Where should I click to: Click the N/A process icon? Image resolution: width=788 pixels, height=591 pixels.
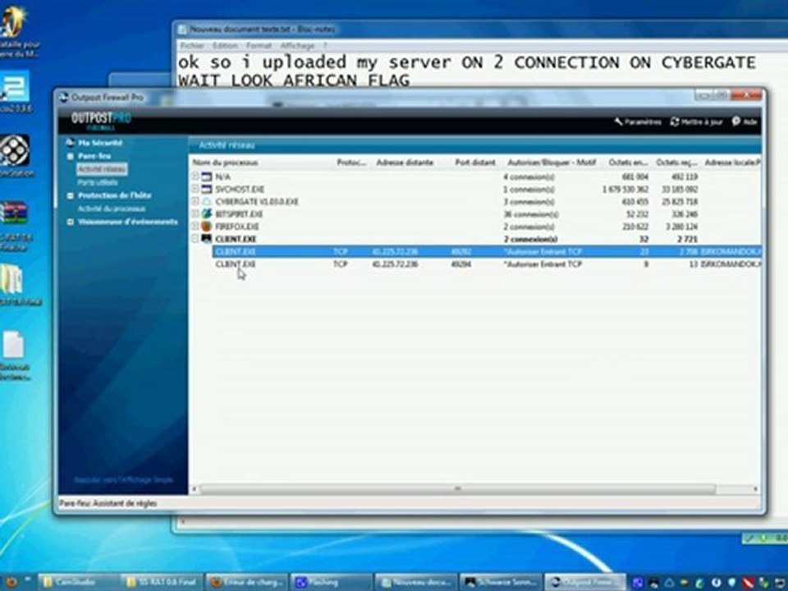tap(207, 176)
